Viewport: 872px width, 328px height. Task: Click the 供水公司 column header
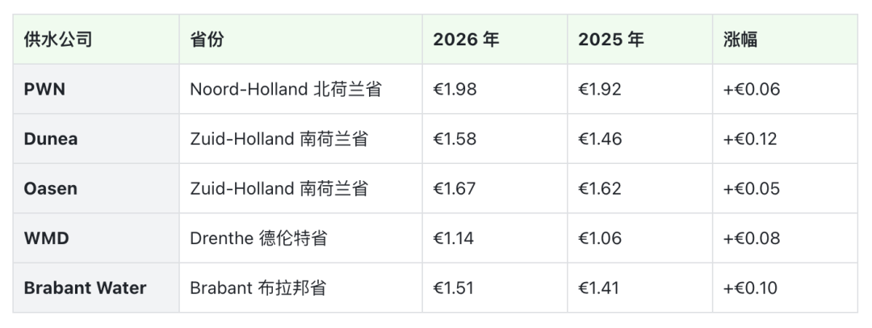point(58,40)
